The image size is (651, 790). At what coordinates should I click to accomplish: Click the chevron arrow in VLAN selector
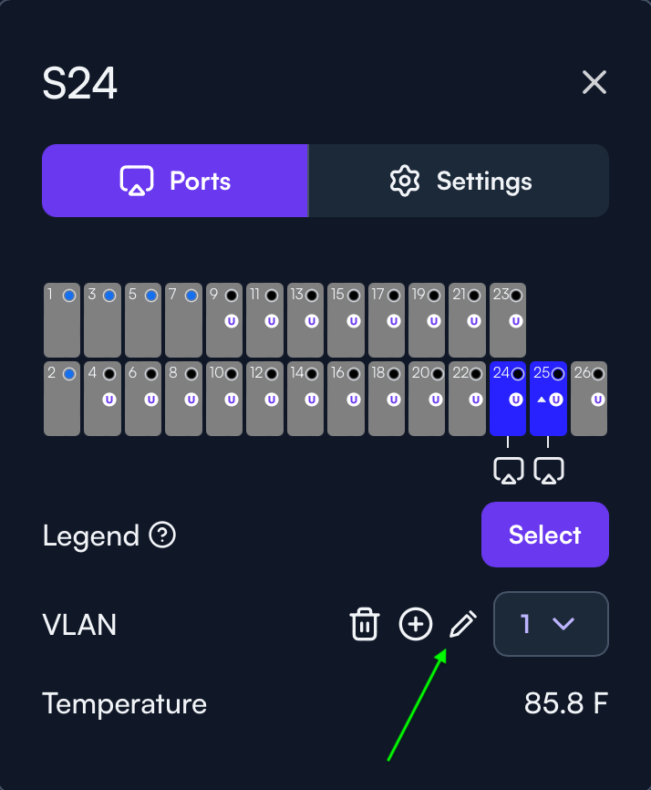563,624
